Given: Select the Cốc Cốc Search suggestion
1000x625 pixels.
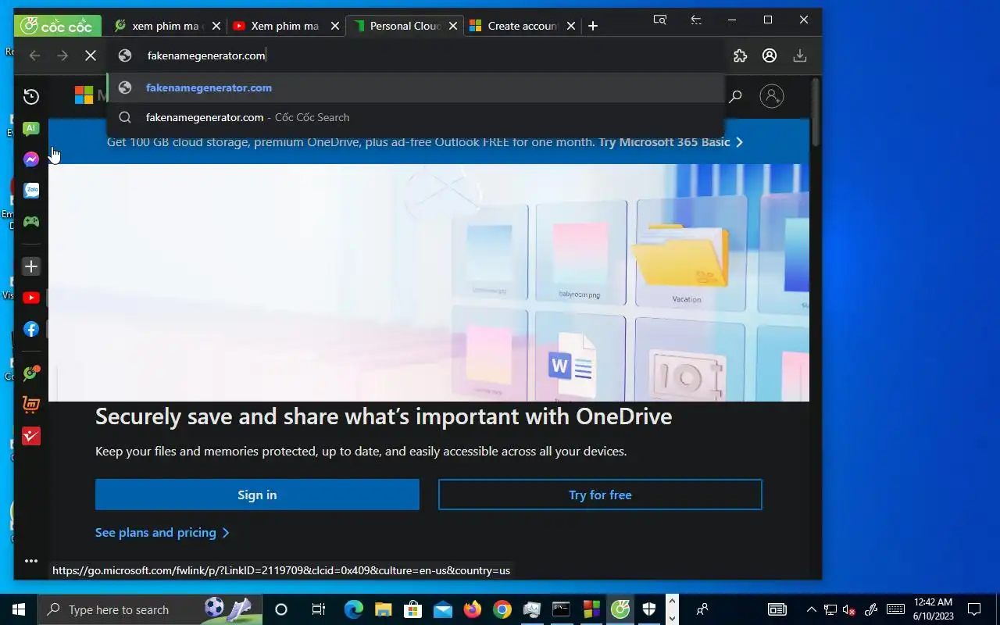Looking at the screenshot, I should click(416, 117).
